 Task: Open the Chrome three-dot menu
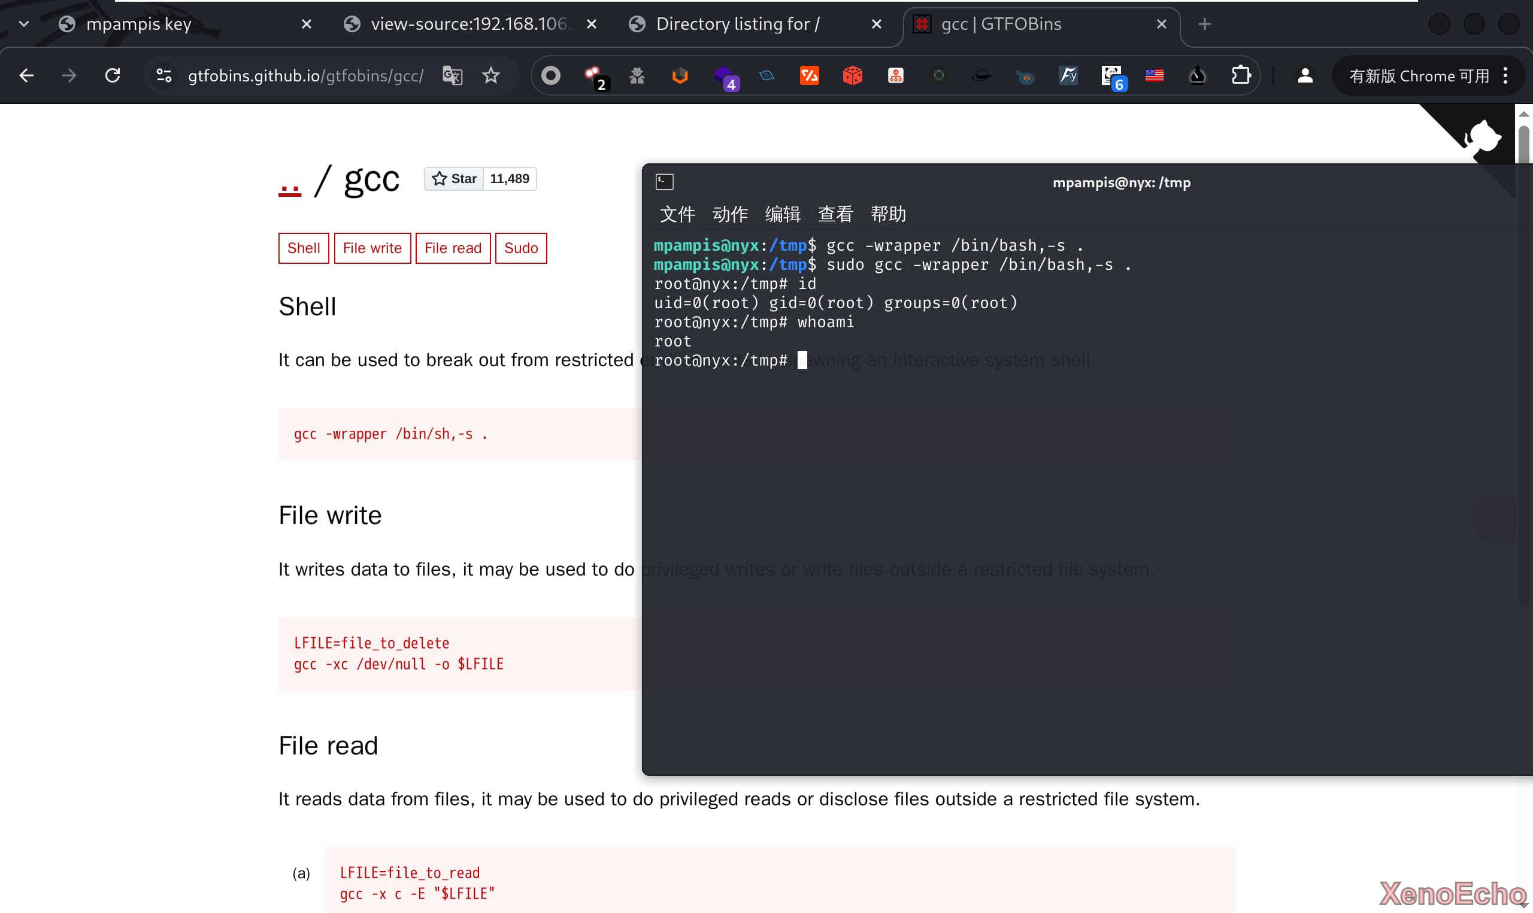[x=1506, y=75]
